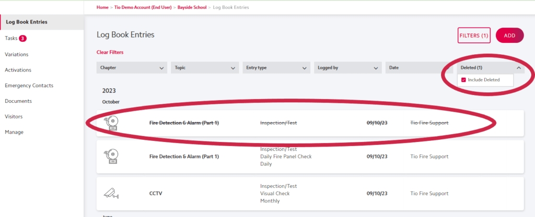Expand the Chapter filter dropdown
The width and height of the screenshot is (535, 217).
[x=132, y=68]
